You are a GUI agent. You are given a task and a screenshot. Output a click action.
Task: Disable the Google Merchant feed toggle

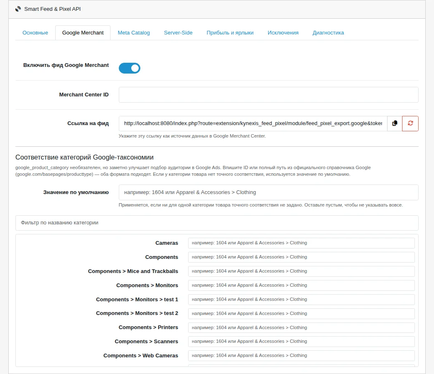130,68
